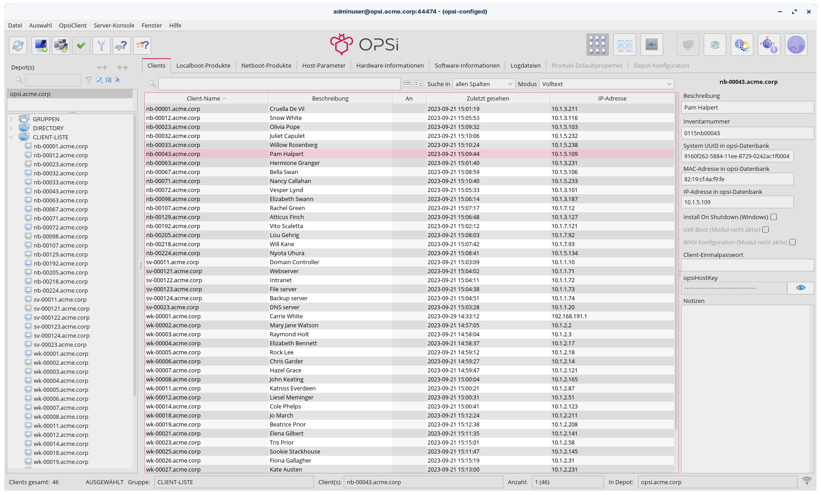Click the Notizen text area
The height and width of the screenshot is (495, 821).
747,389
